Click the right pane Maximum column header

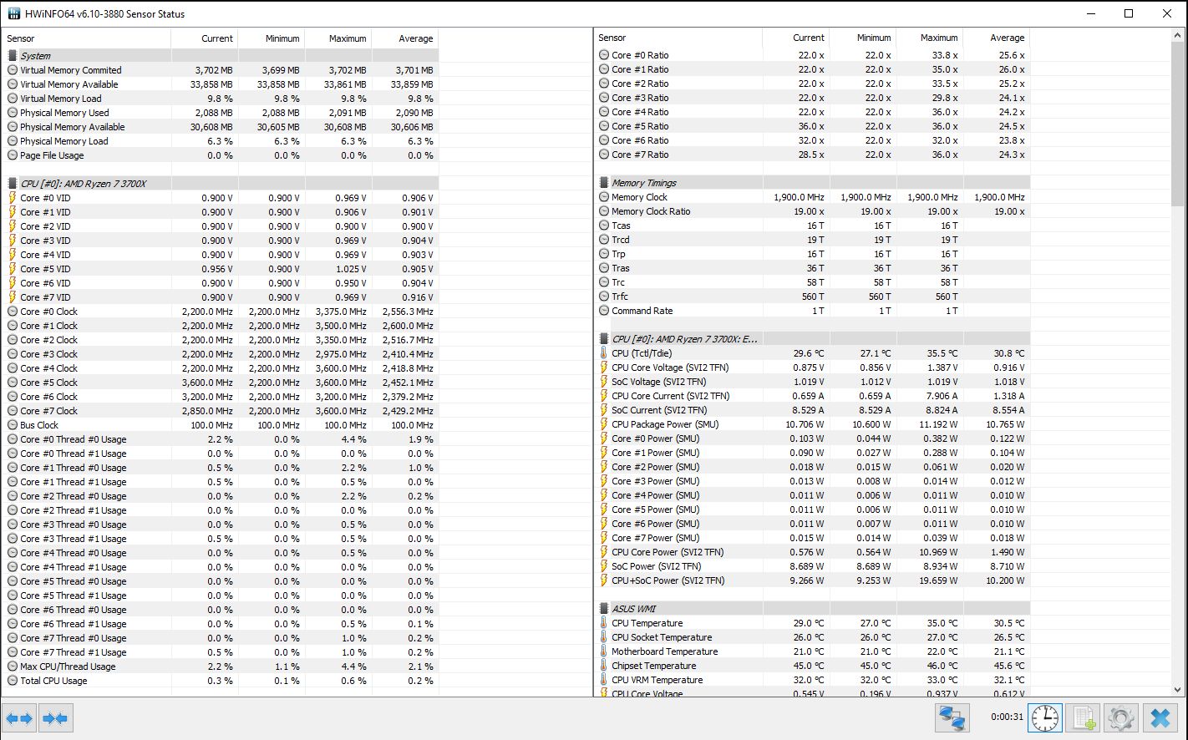pos(938,38)
